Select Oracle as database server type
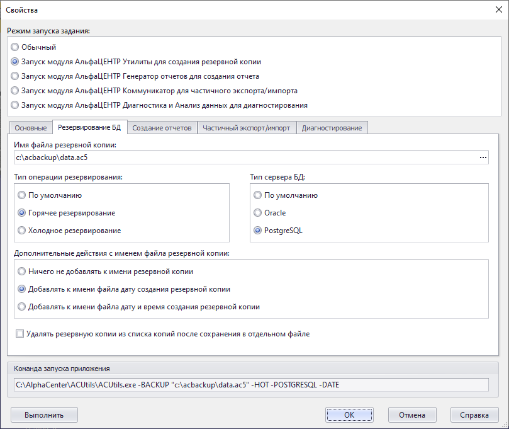 click(x=258, y=213)
